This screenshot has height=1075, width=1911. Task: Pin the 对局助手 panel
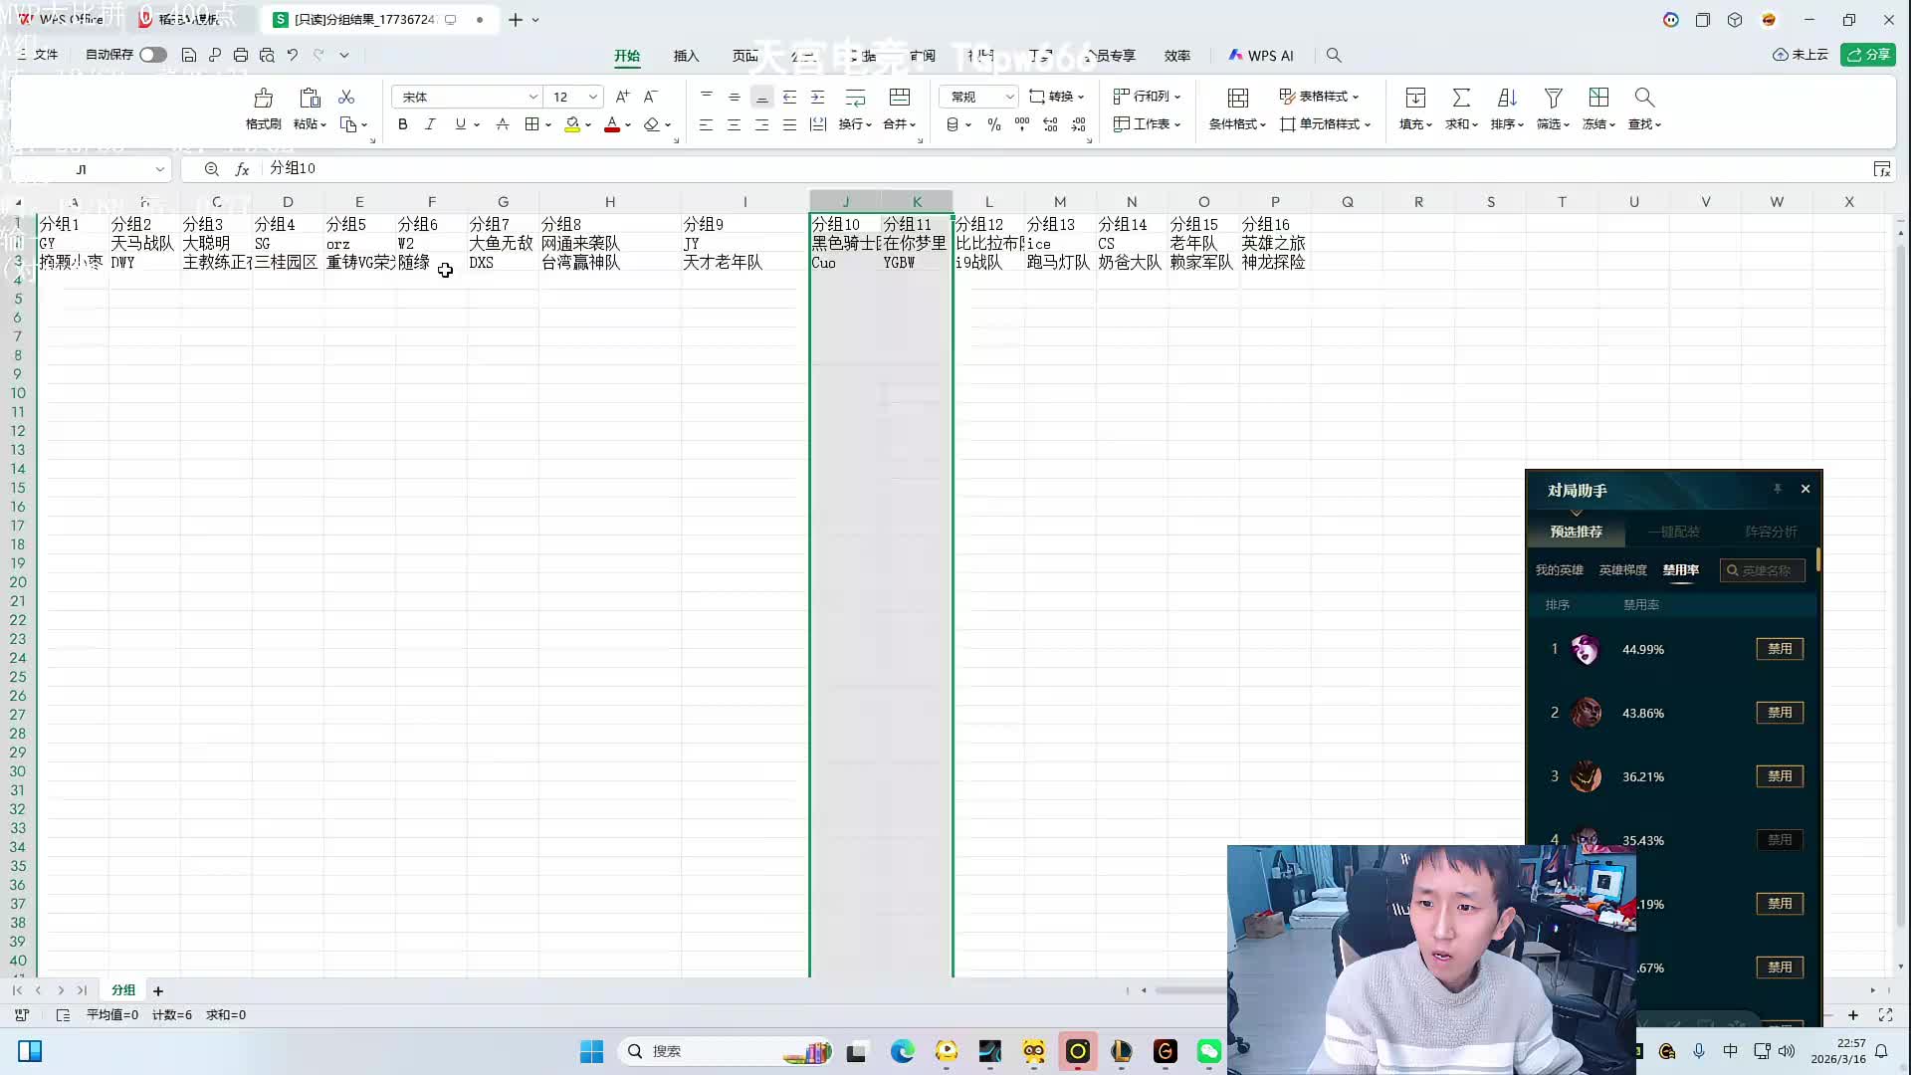tap(1777, 489)
